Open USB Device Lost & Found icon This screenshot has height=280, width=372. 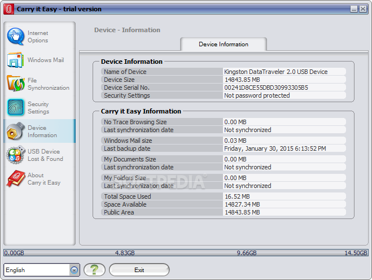16,155
